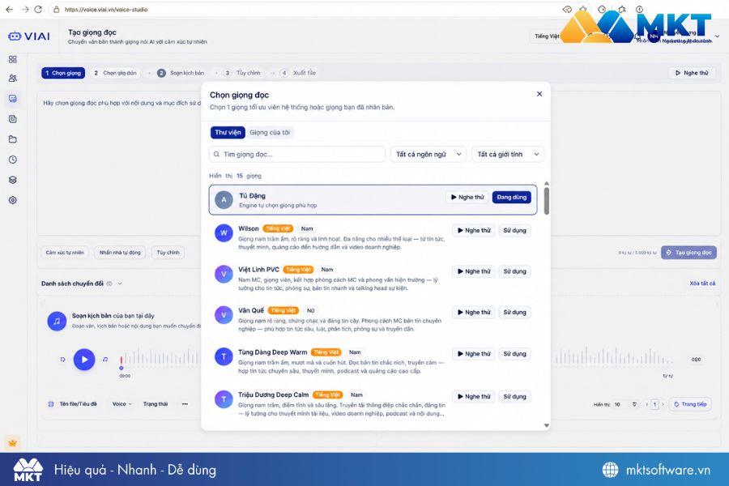The image size is (729, 486).
Task: Toggle the Cảm xúc tự nhiên chip
Action: 65,253
